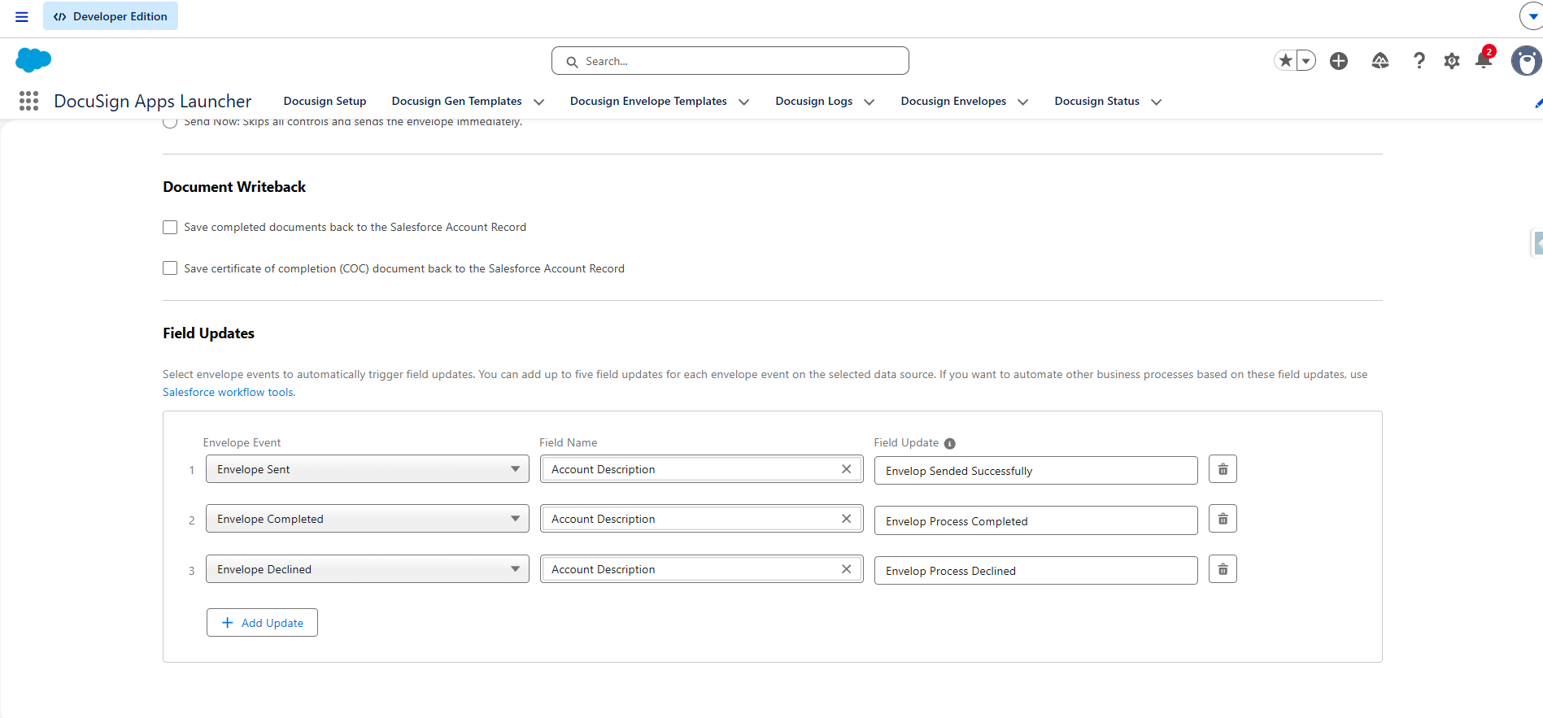Click the DocuSign Apps Launcher app name
Viewport: 1543px width, 718px height.
[x=153, y=101]
